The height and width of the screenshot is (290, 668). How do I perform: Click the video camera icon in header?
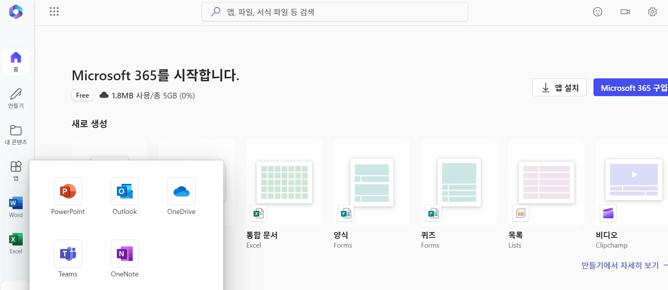coord(625,12)
